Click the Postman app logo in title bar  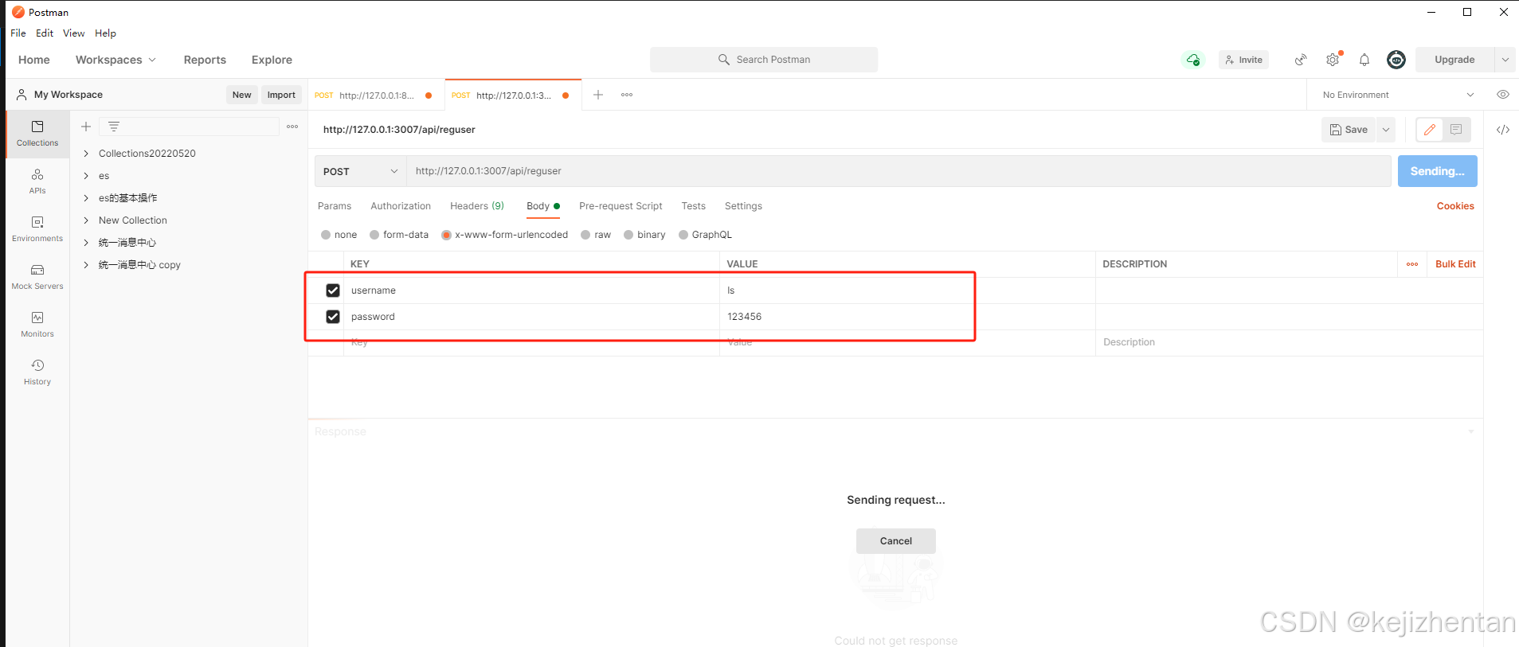tap(18, 12)
